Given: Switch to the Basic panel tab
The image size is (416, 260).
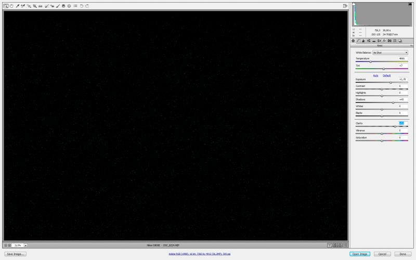Looking at the screenshot, I should click(x=353, y=41).
